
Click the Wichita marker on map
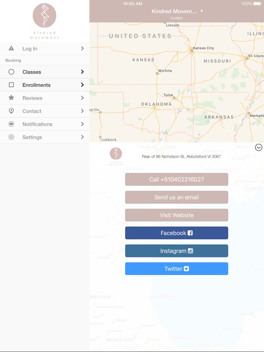coord(157,73)
